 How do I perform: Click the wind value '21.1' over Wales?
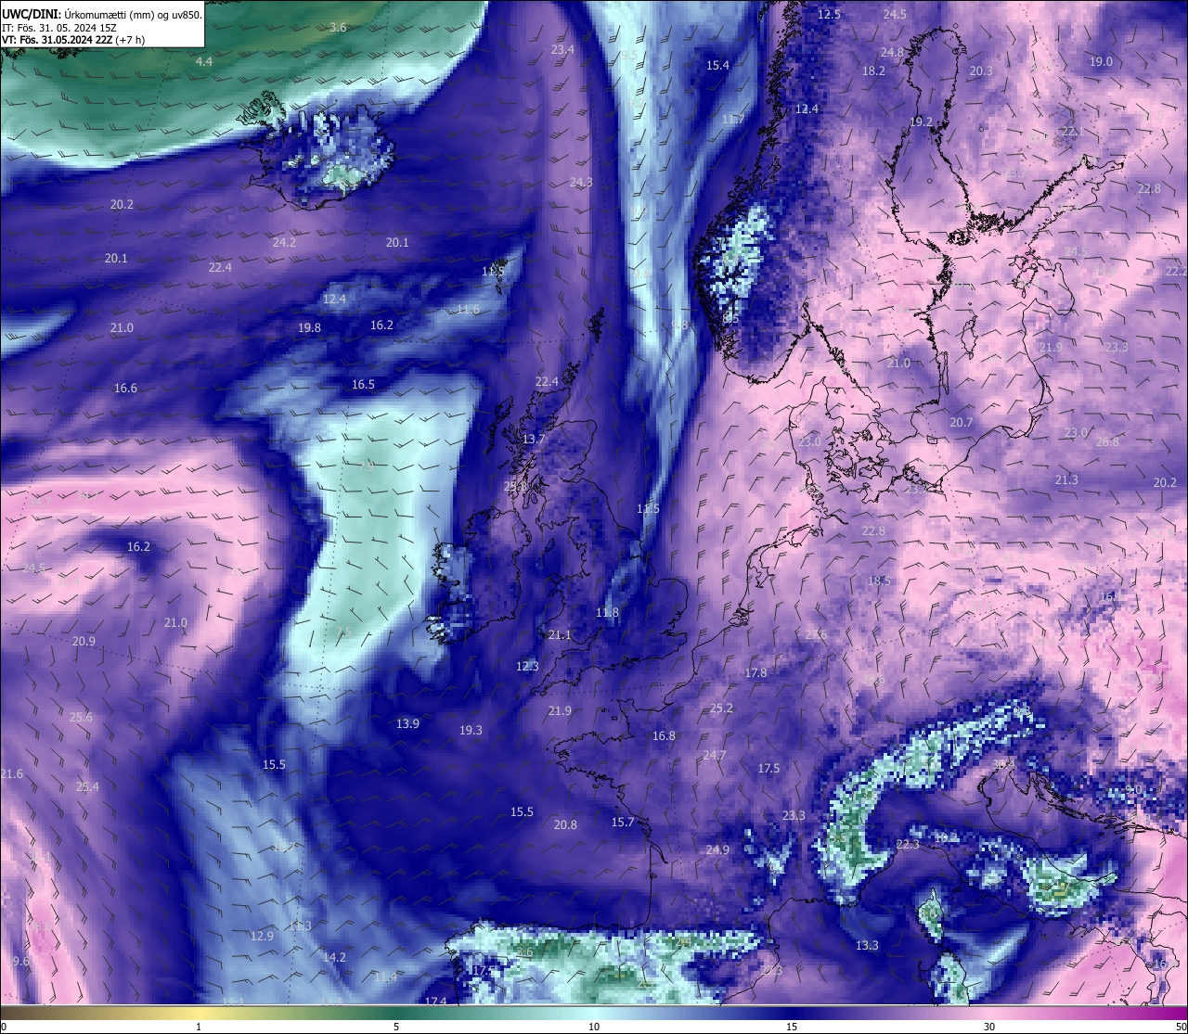[560, 635]
